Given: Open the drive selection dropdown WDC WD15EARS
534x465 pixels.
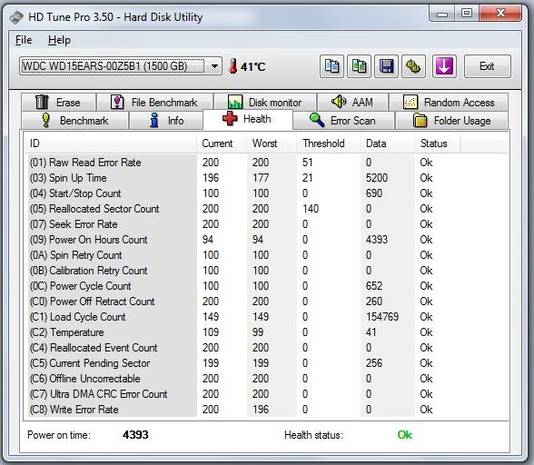Looking at the screenshot, I should [121, 66].
